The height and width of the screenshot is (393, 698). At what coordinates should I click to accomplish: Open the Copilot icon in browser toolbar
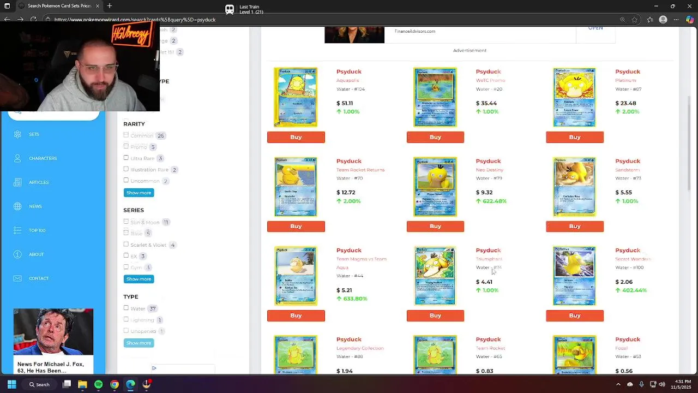point(690,20)
